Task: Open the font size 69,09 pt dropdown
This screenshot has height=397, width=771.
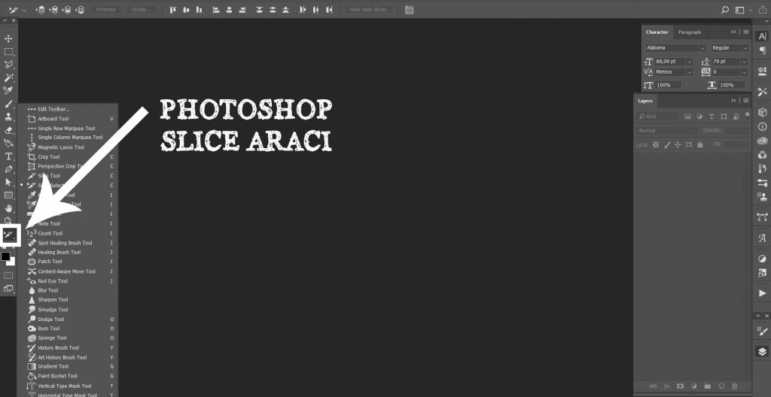Action: tap(690, 62)
